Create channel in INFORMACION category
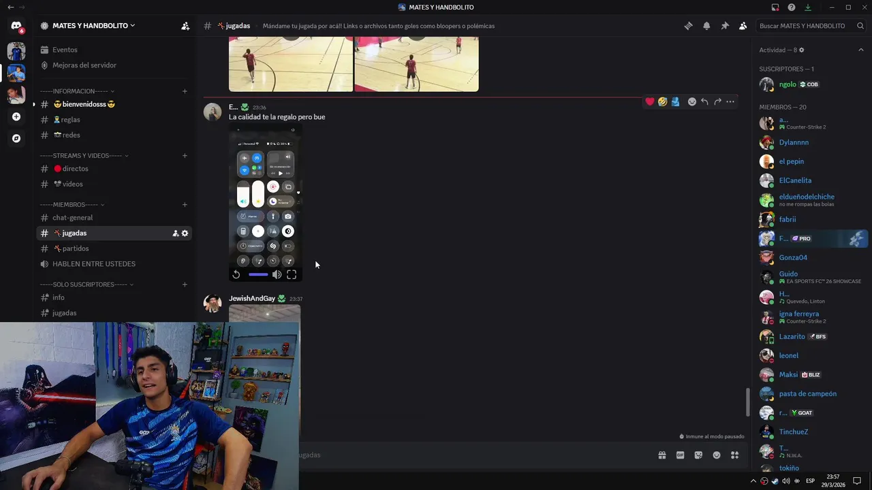This screenshot has height=490, width=872. pos(185,91)
